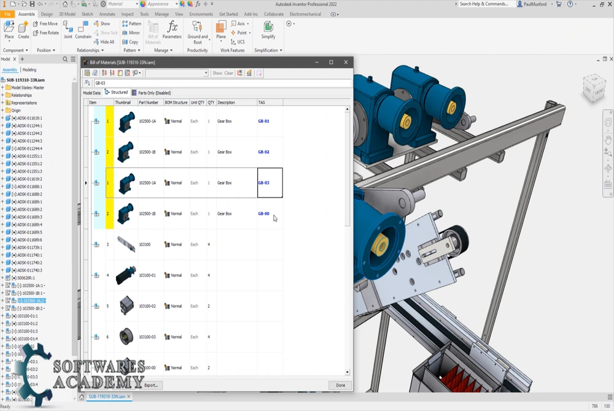Click the motor thumbnail for 103100-01
The height and width of the screenshot is (411, 614).
click(x=126, y=275)
